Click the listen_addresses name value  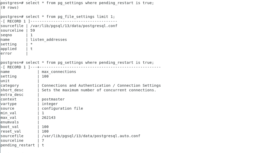click(49, 40)
